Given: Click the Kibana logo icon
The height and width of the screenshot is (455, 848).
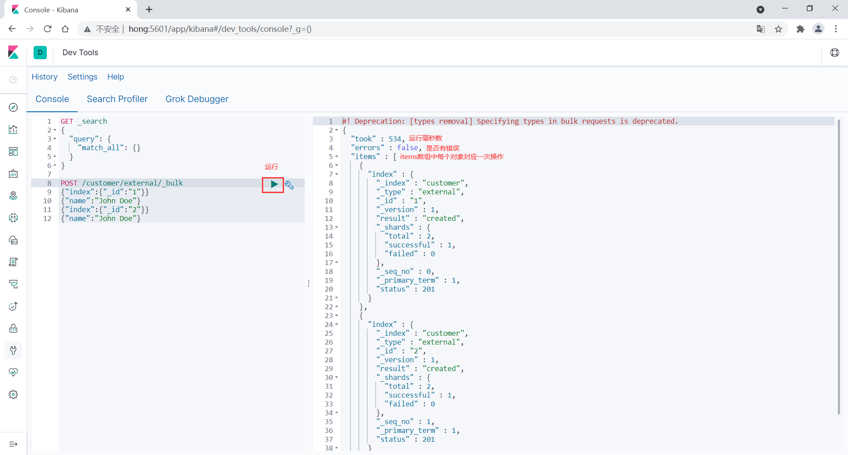Looking at the screenshot, I should tap(13, 53).
